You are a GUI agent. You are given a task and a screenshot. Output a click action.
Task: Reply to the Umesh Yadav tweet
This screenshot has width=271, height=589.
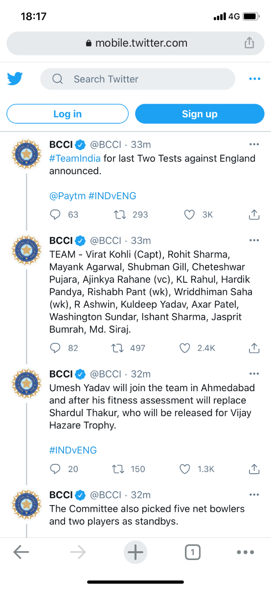point(56,469)
